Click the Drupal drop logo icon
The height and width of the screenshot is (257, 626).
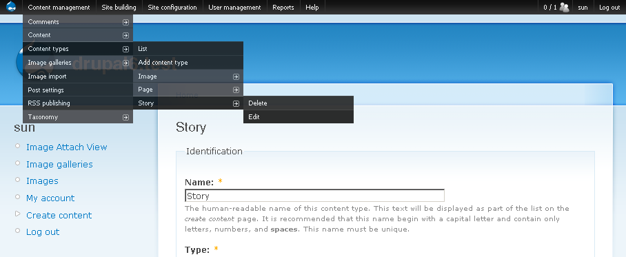(11, 7)
